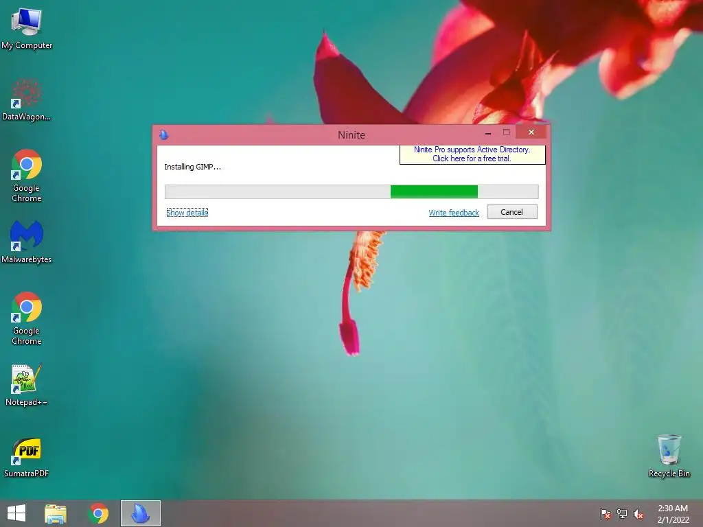Open the DataWagon desktop shortcut
Image resolution: width=703 pixels, height=527 pixels.
(x=27, y=99)
